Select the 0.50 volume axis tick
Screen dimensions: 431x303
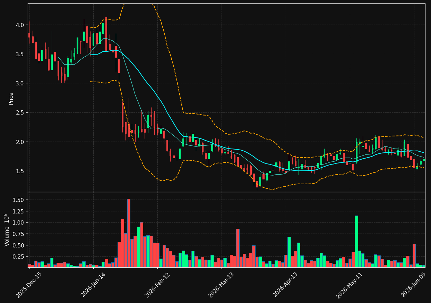tap(18, 245)
